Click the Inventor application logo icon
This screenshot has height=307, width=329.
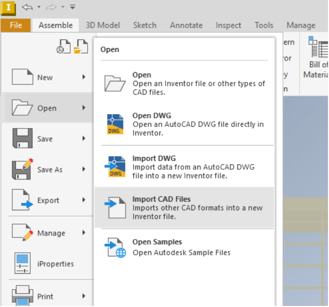pos(8,8)
